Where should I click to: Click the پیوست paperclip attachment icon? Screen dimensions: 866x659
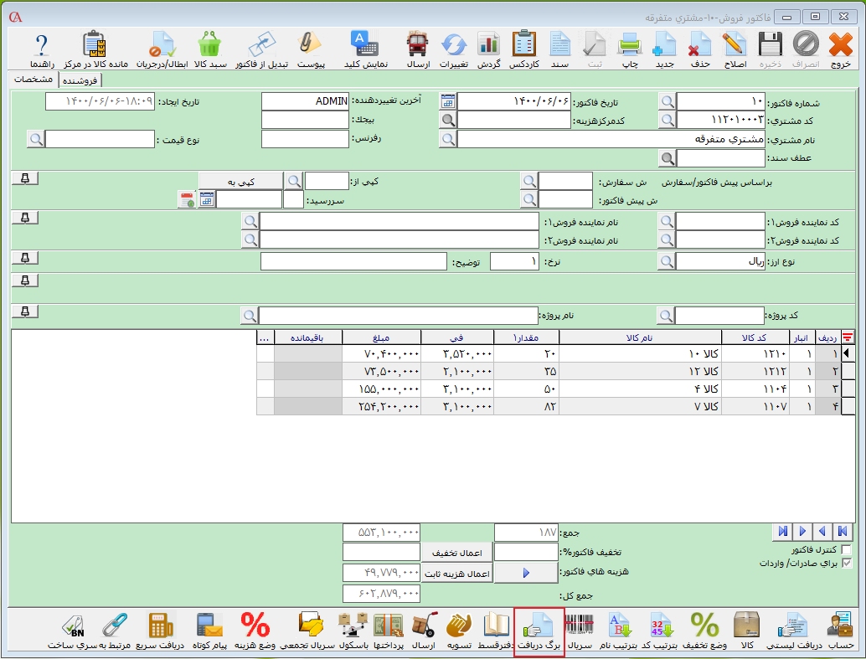tap(311, 49)
